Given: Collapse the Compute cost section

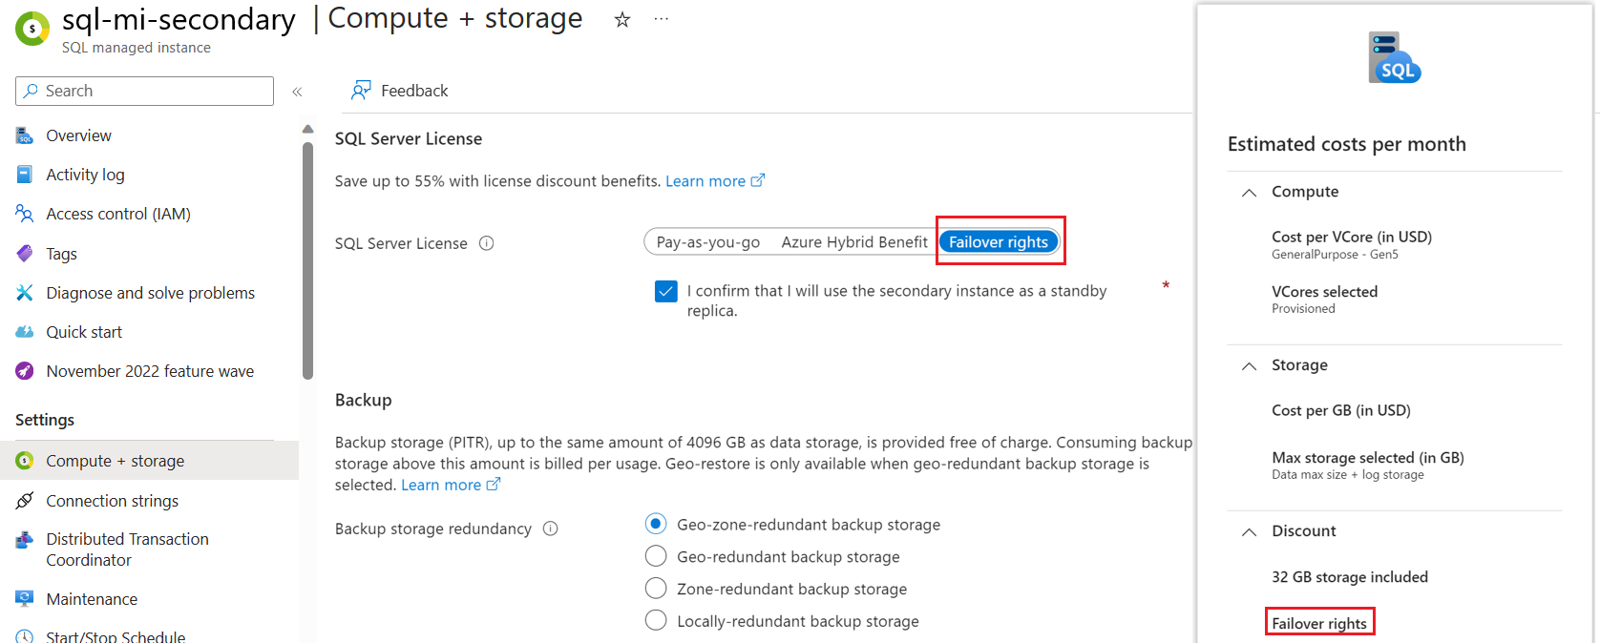Looking at the screenshot, I should pos(1249,192).
